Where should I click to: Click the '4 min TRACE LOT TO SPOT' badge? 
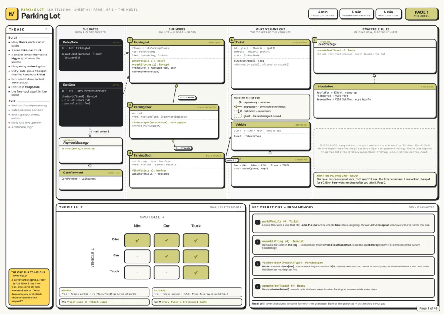pos(323,14)
